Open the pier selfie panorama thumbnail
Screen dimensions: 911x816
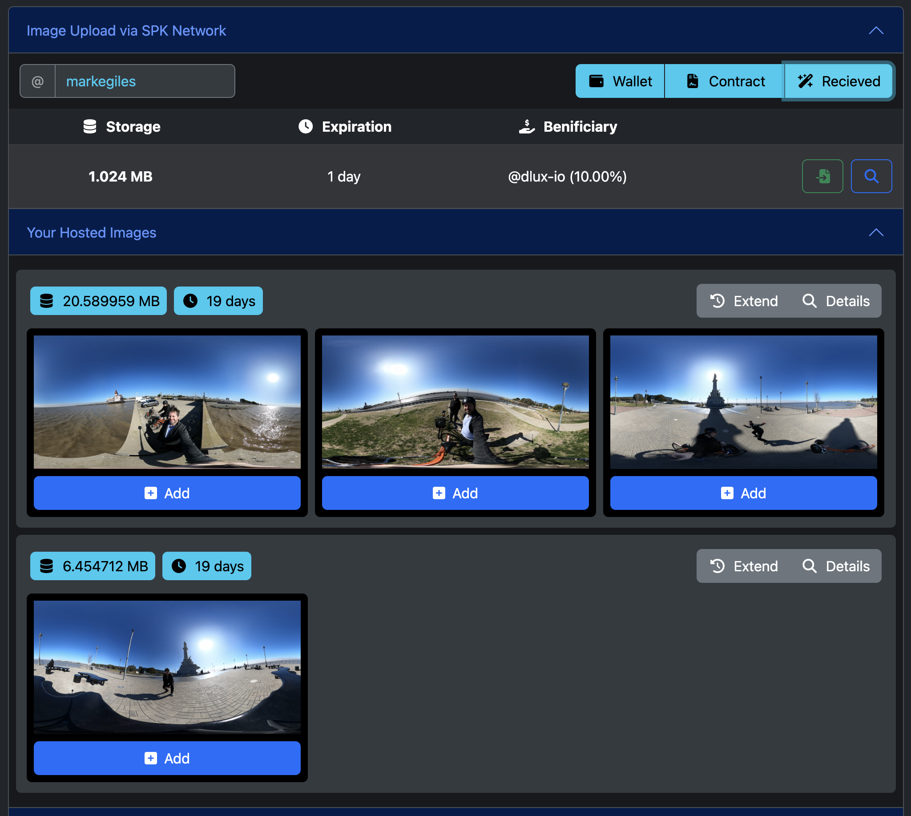(x=167, y=402)
